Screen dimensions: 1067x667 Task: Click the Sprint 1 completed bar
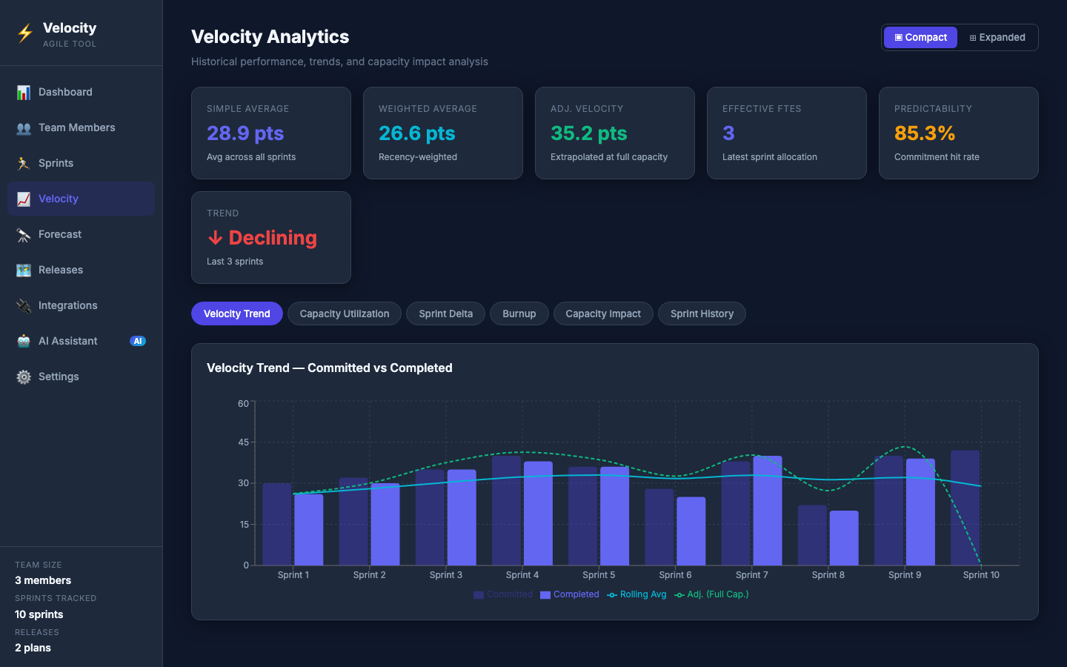click(309, 530)
